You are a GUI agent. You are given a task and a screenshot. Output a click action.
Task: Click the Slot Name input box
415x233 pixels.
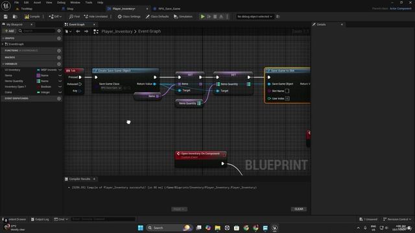point(287,91)
